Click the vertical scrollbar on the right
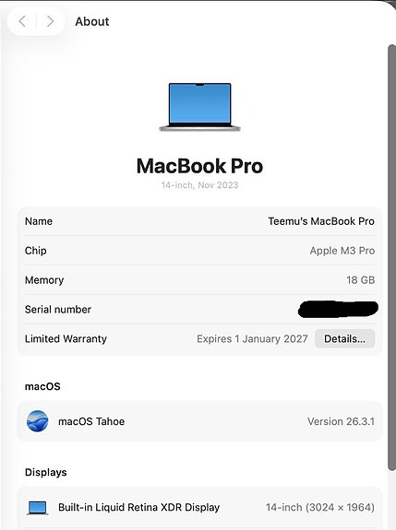 [x=391, y=257]
